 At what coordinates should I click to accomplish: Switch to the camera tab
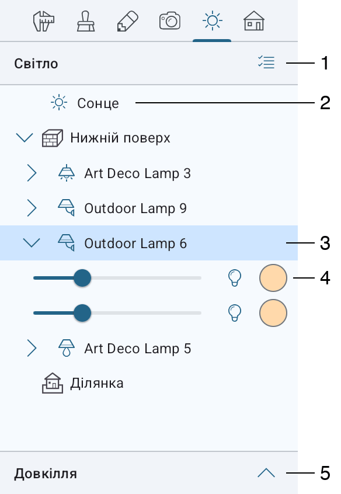tap(170, 21)
